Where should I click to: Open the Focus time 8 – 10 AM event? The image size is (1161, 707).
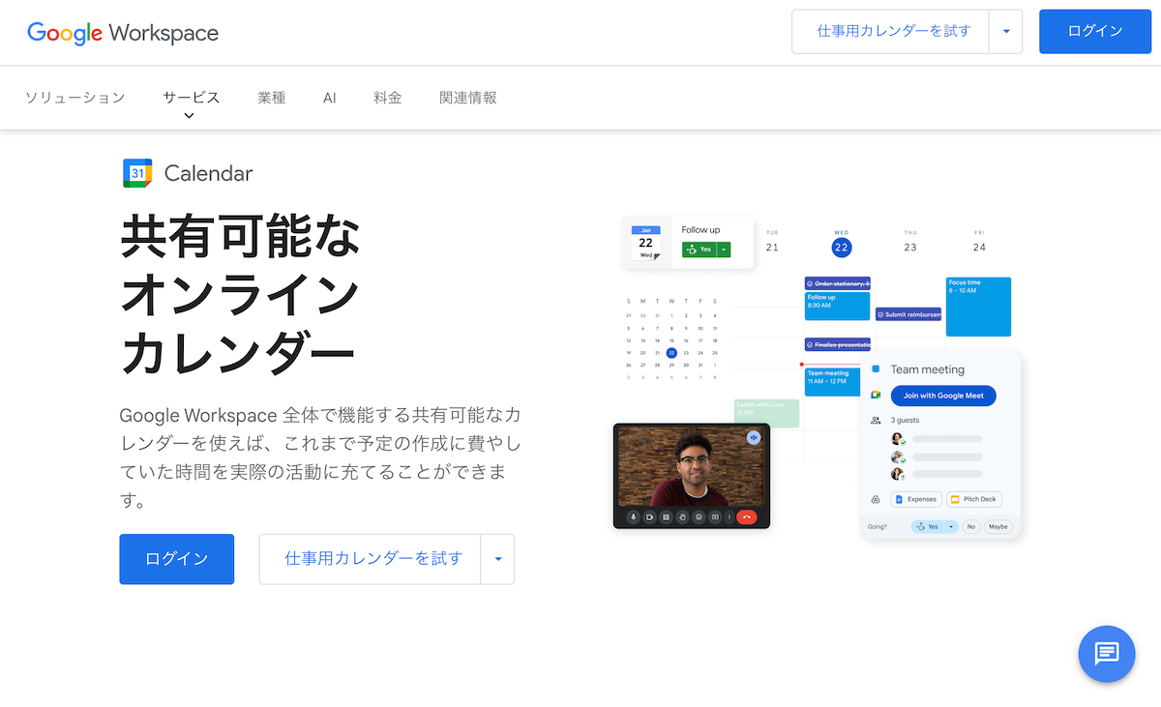[978, 307]
